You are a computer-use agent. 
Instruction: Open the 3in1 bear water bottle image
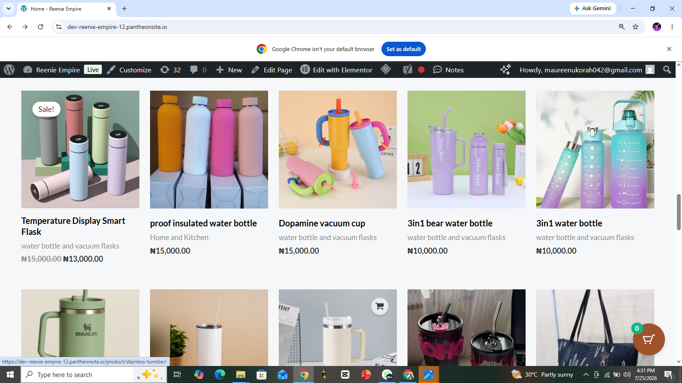pyautogui.click(x=466, y=149)
